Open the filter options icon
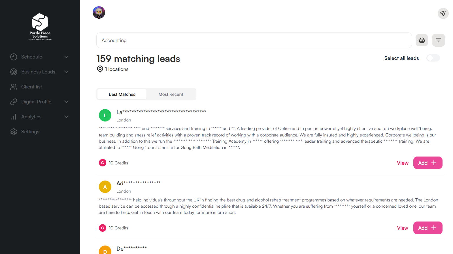The image size is (453, 254). [x=438, y=40]
